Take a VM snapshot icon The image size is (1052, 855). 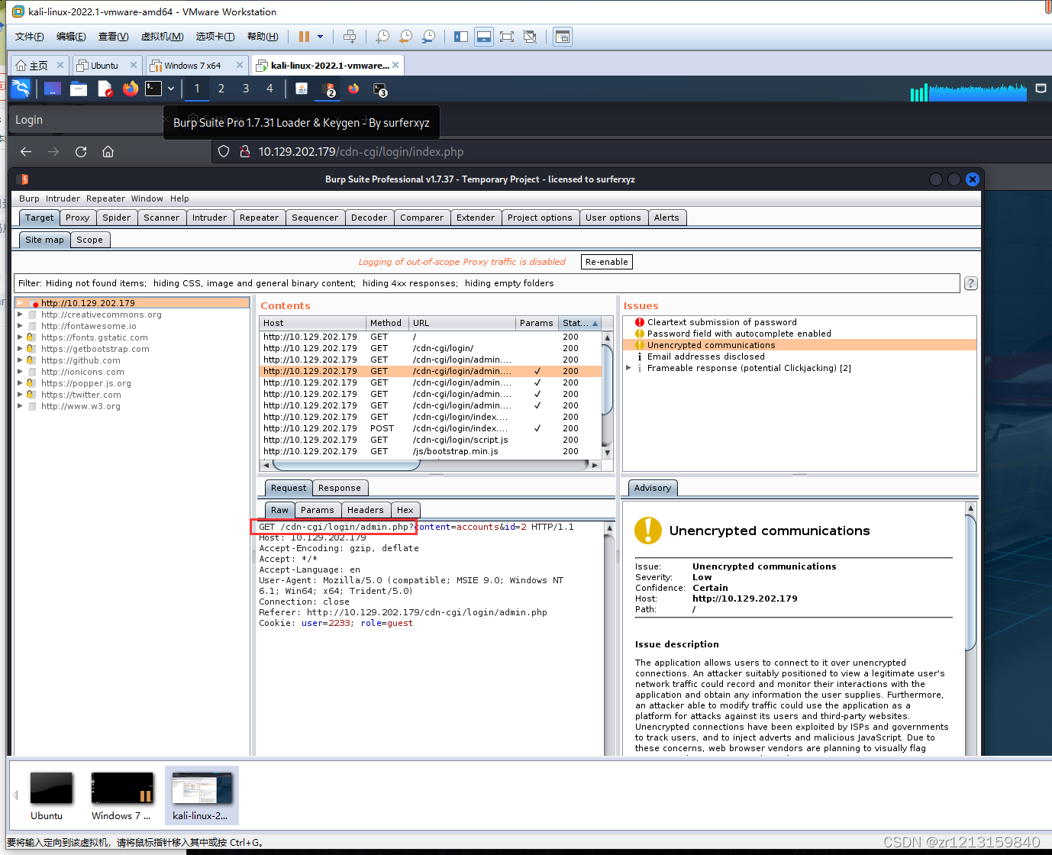click(x=382, y=37)
